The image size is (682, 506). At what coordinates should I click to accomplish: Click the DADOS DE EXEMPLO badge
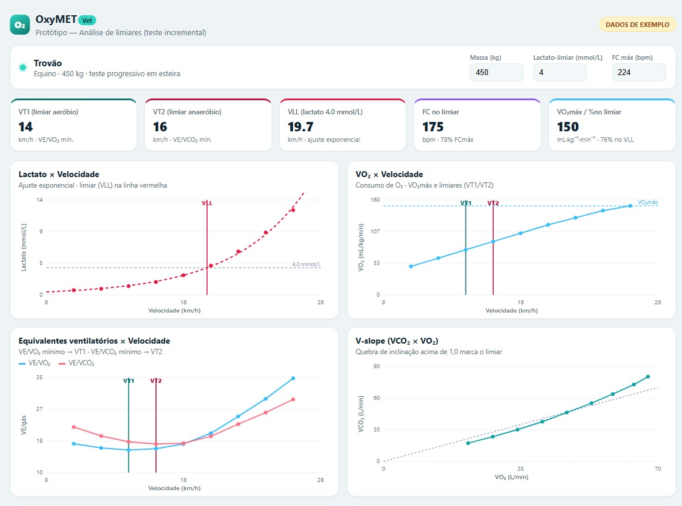click(x=637, y=25)
